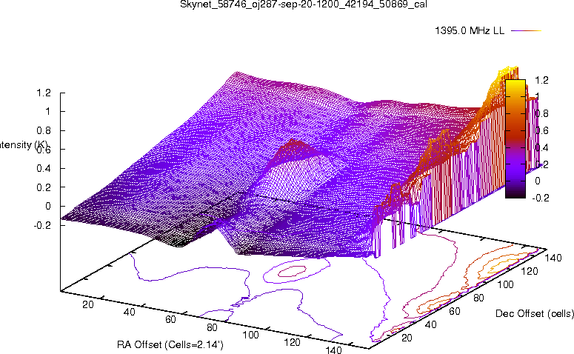Click the 60 tick on the RA Offset axis
Viewport: 574px width, 354px height.
(170, 320)
